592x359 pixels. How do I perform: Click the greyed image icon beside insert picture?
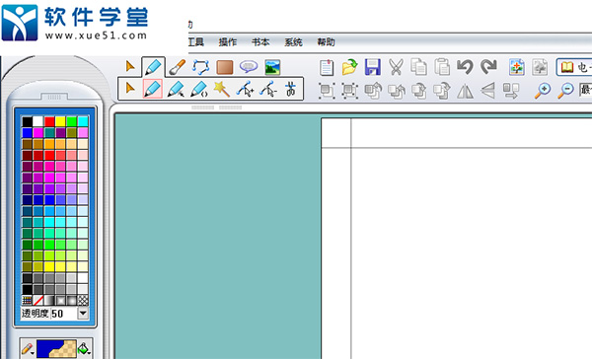[x=540, y=67]
